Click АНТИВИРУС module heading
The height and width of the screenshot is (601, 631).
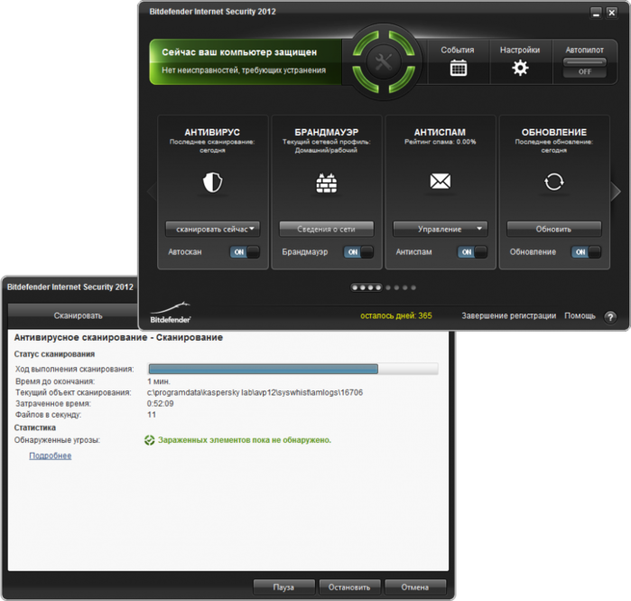(212, 132)
